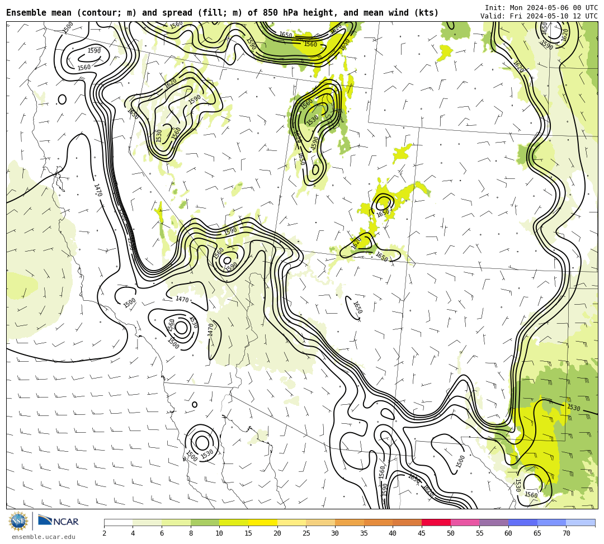
Task: Click the plot title text
Action: 222,13
